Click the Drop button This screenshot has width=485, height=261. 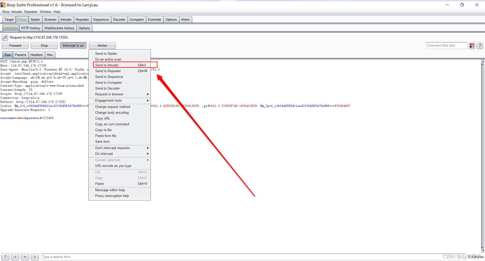point(44,46)
